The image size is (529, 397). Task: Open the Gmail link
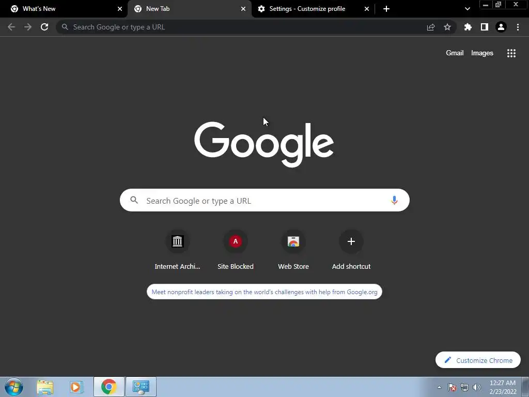click(x=455, y=53)
